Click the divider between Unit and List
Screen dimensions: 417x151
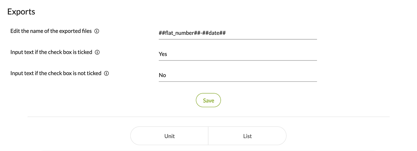[x=208, y=136]
